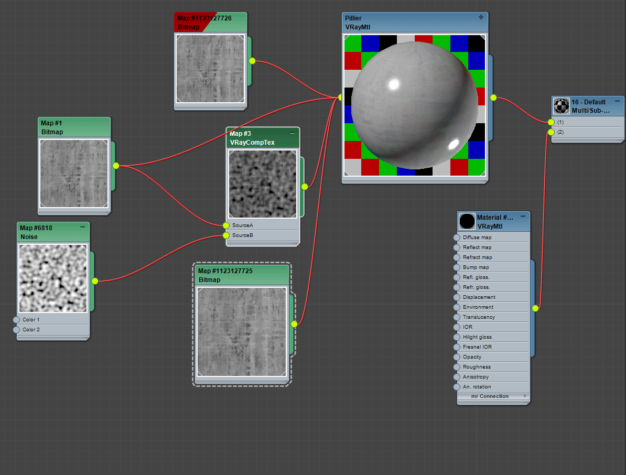Click the black sphere icon on Material # VRayMtl node
Image resolution: width=626 pixels, height=475 pixels.
point(467,221)
